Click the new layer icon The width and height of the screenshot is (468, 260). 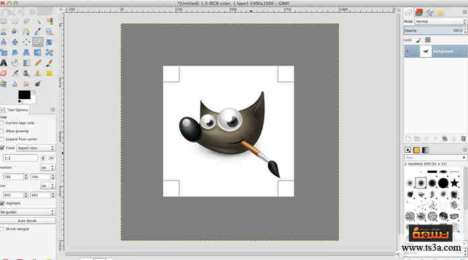(x=408, y=139)
